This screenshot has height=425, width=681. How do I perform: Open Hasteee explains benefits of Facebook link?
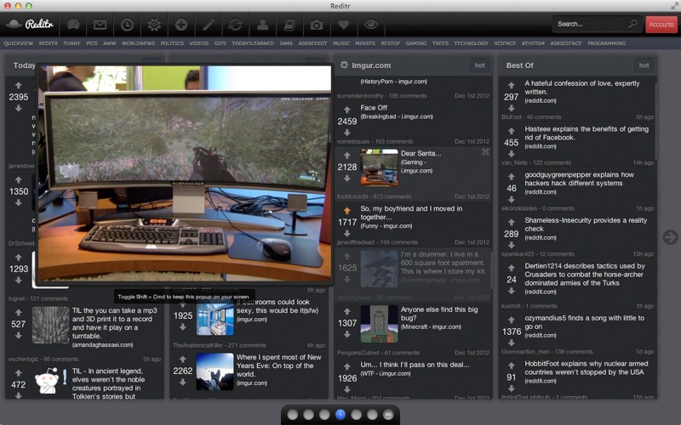[x=587, y=133]
